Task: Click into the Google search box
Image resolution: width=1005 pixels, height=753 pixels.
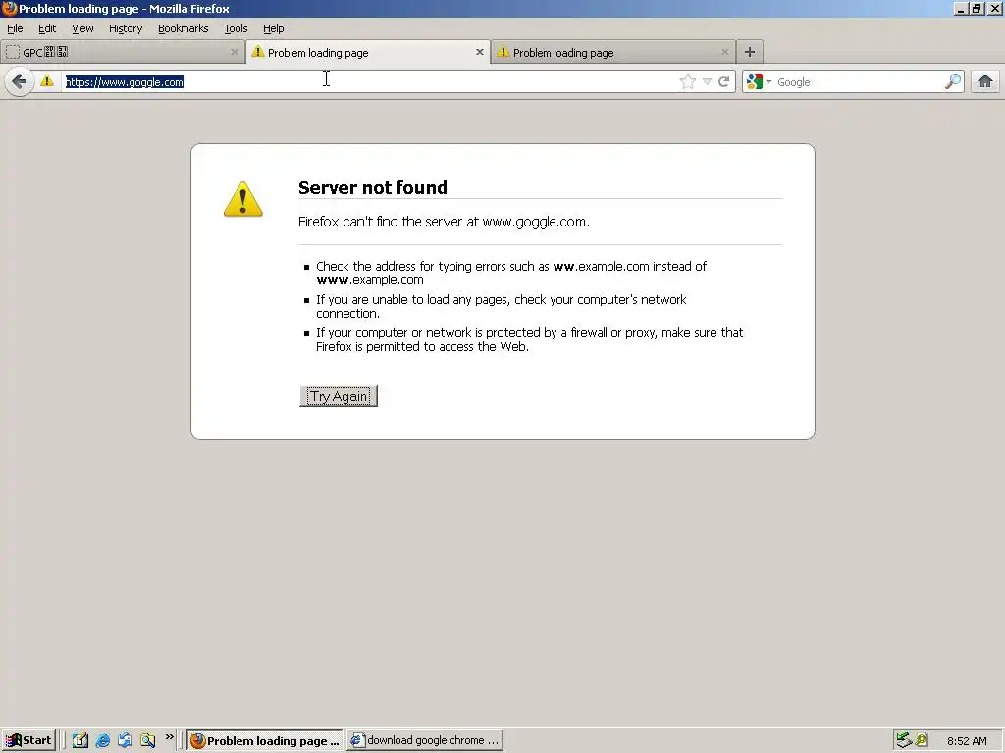Action: pyautogui.click(x=858, y=82)
